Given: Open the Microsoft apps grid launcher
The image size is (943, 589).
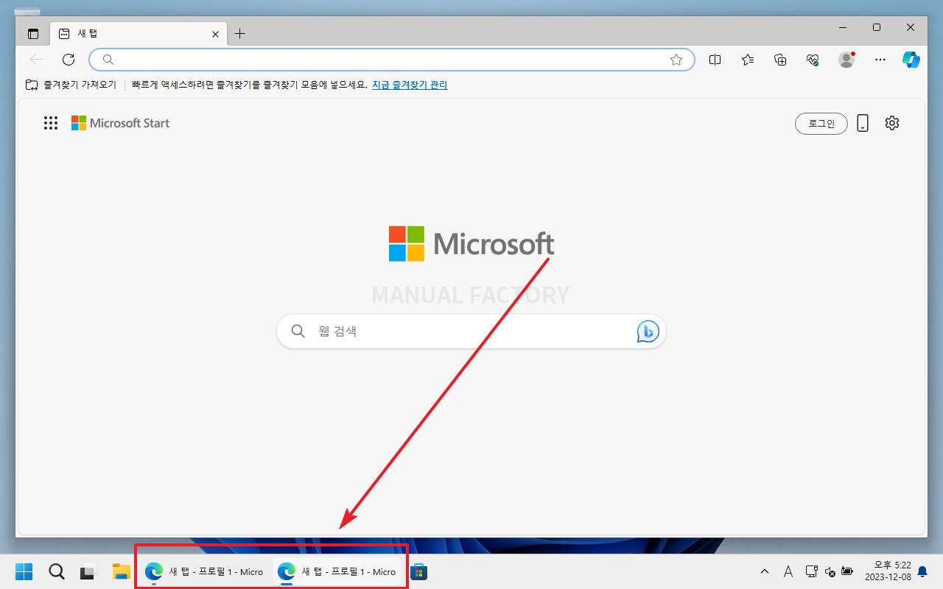Looking at the screenshot, I should (51, 123).
